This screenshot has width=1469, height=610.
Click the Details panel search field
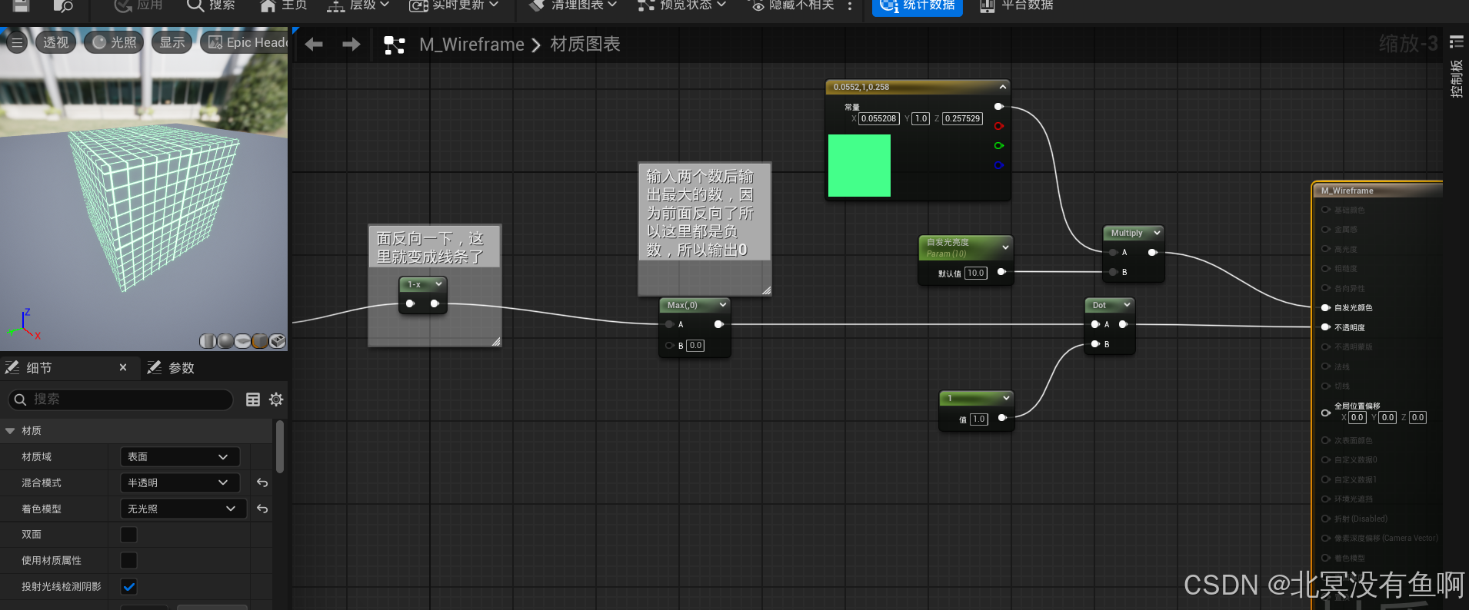(x=120, y=399)
